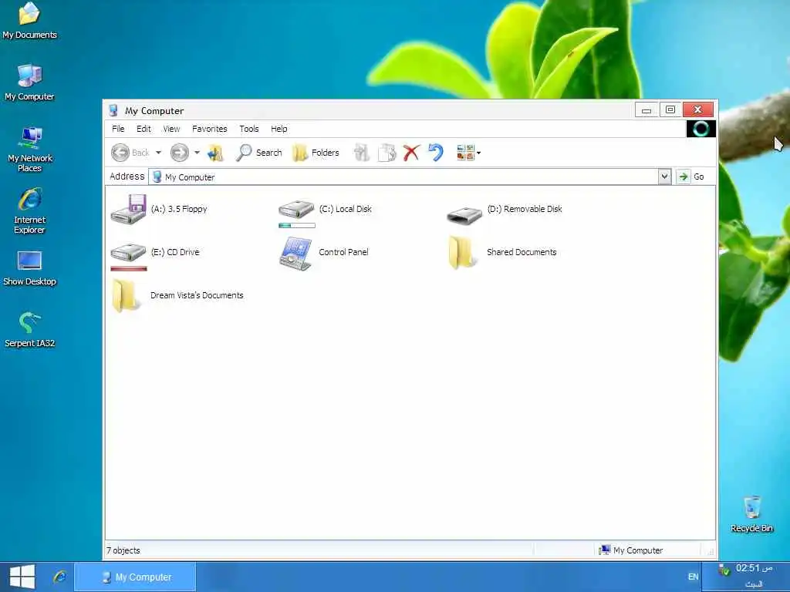Image resolution: width=790 pixels, height=592 pixels.
Task: Click the red Delete X icon
Action: [x=411, y=153]
